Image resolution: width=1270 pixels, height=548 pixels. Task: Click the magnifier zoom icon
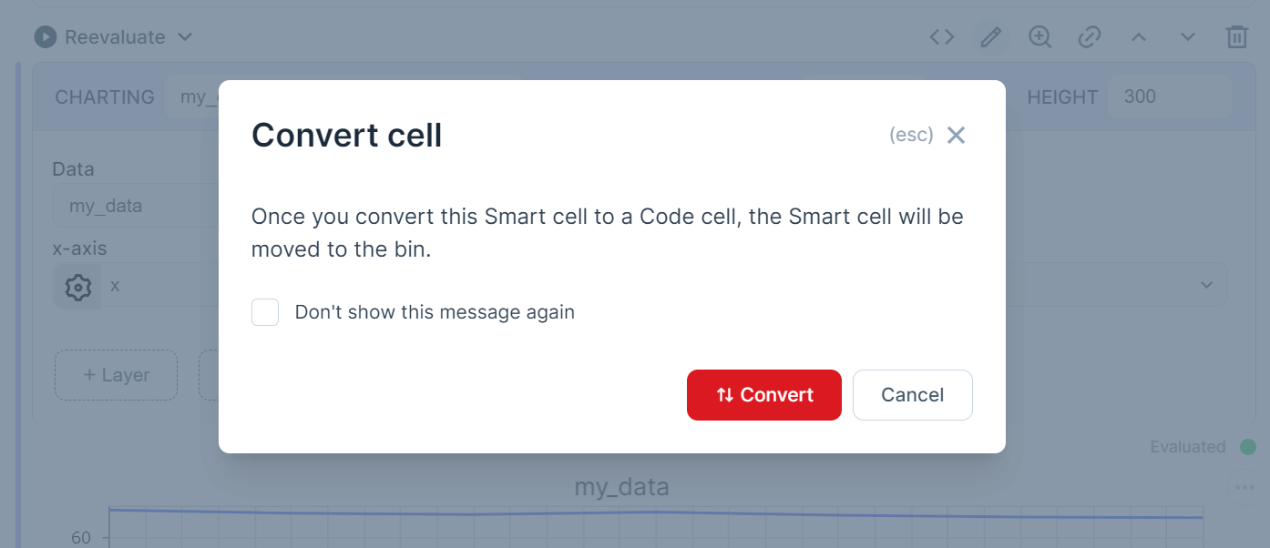(x=1040, y=37)
